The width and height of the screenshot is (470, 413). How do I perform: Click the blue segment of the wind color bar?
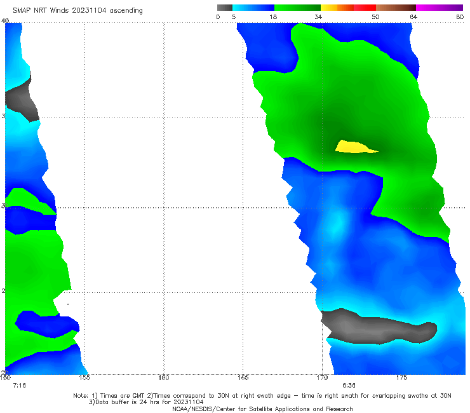point(253,8)
